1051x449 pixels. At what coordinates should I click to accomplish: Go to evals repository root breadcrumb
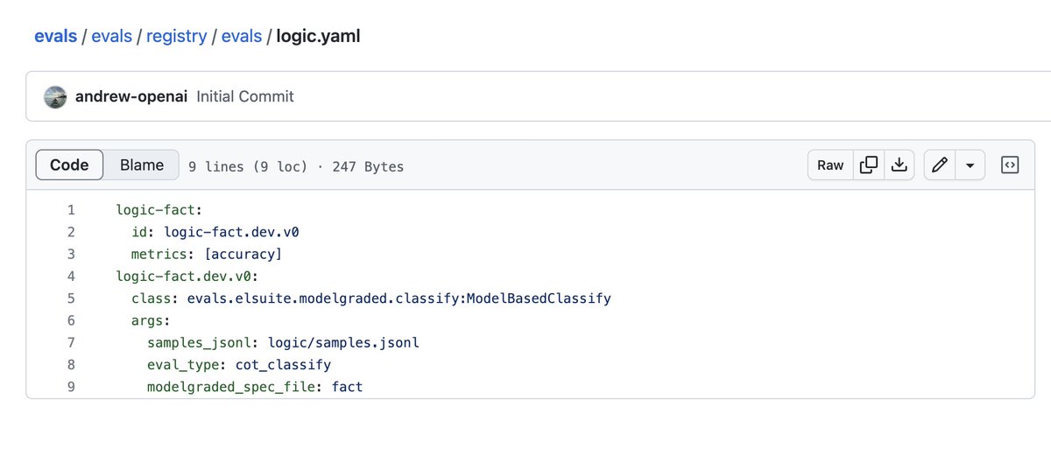click(x=55, y=36)
